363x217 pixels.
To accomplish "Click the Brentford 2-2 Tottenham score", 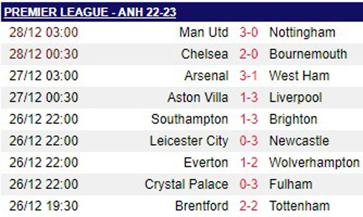I will coord(248,206).
